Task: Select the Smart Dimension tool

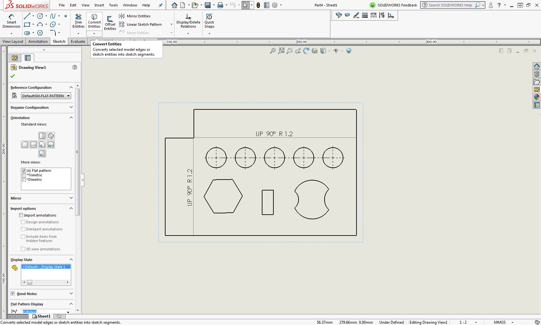Action: pos(11,21)
